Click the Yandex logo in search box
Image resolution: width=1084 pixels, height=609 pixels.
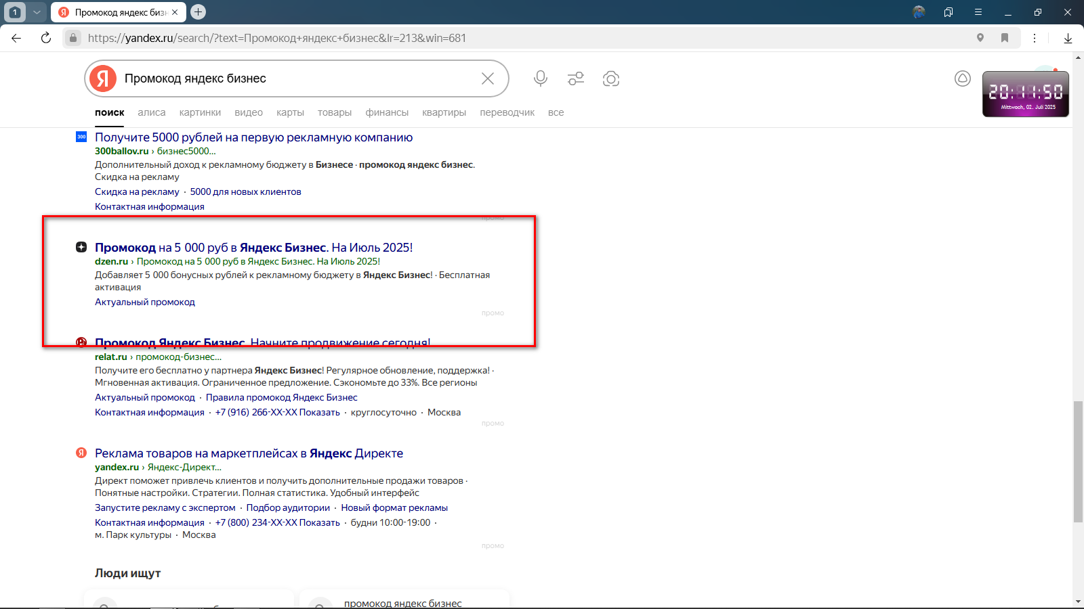[x=103, y=78]
